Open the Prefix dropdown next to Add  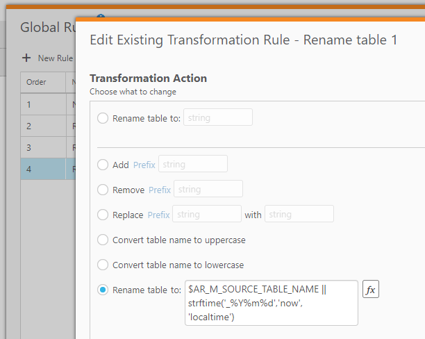click(144, 165)
